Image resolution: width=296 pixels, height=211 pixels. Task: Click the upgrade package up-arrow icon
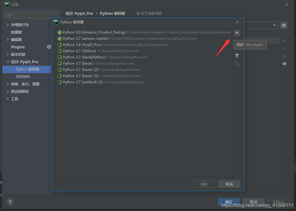pos(284,56)
